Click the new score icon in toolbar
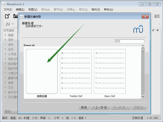 click(x=7, y=16)
